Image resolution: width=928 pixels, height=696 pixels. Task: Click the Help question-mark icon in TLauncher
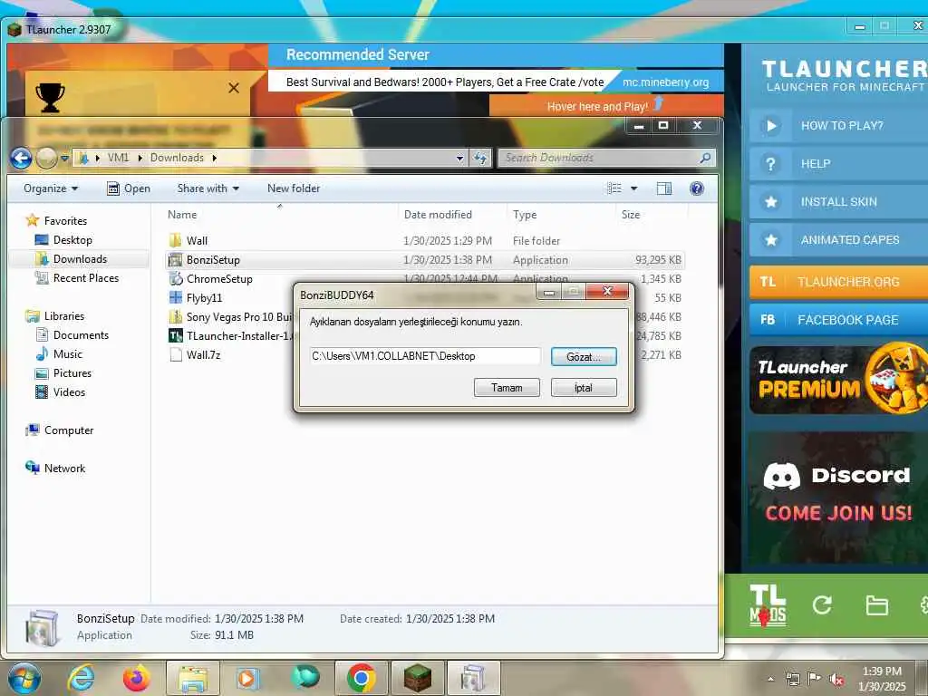pos(770,164)
